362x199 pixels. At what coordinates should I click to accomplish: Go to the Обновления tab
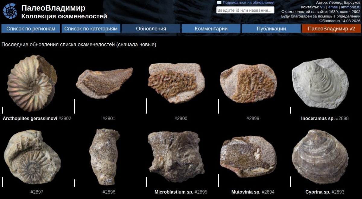tap(151, 29)
